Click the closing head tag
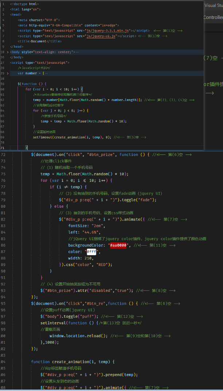The image size is (223, 391). tap(17, 47)
